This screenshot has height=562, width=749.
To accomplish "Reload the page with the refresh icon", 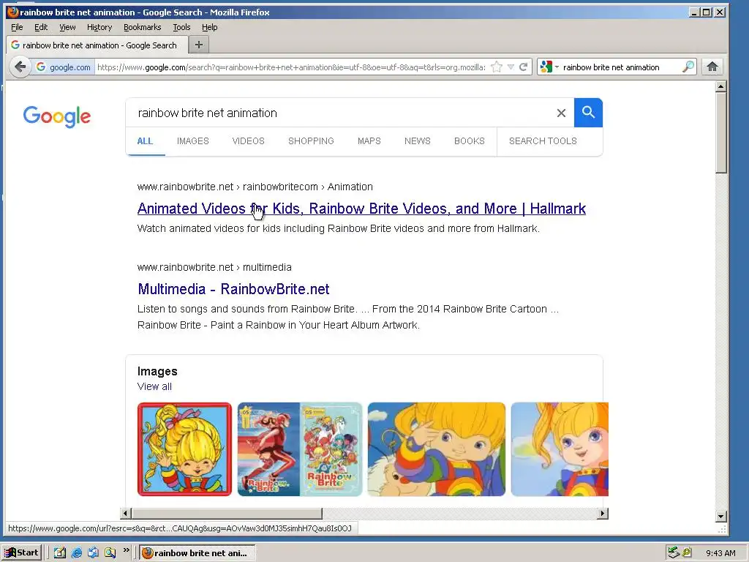I will [x=524, y=67].
